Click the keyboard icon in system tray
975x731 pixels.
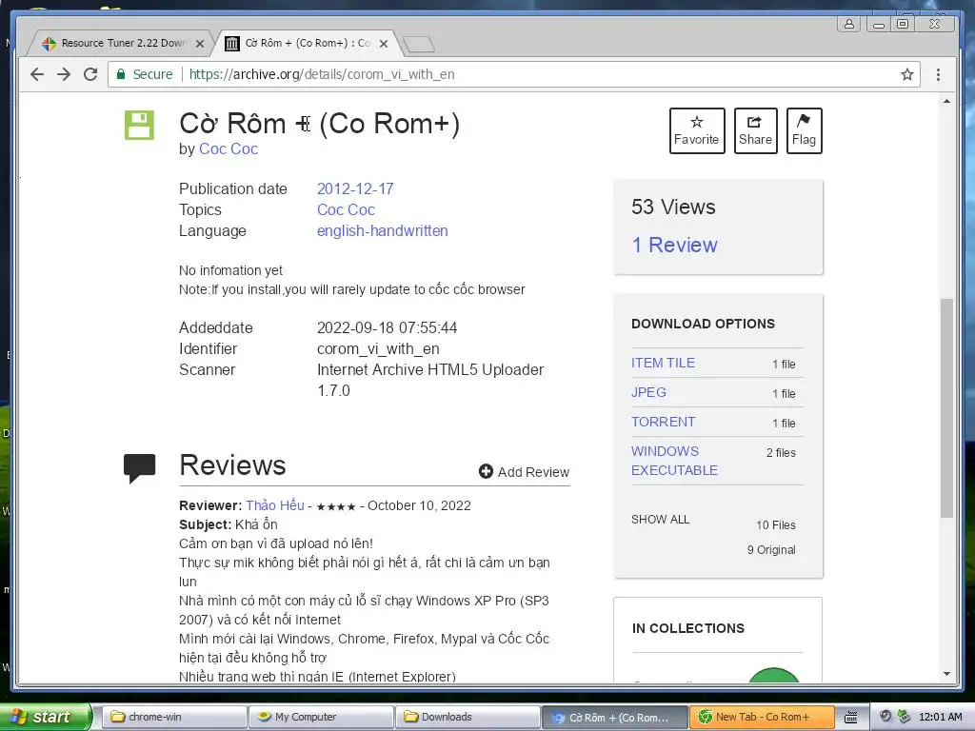pyautogui.click(x=850, y=718)
